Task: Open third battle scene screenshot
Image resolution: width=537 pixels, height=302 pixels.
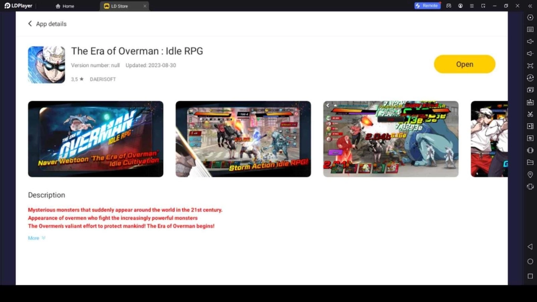Action: 391,138
